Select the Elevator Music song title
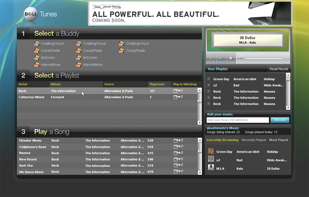Image resolution: width=309 pixels, height=197 pixels. tap(31, 140)
